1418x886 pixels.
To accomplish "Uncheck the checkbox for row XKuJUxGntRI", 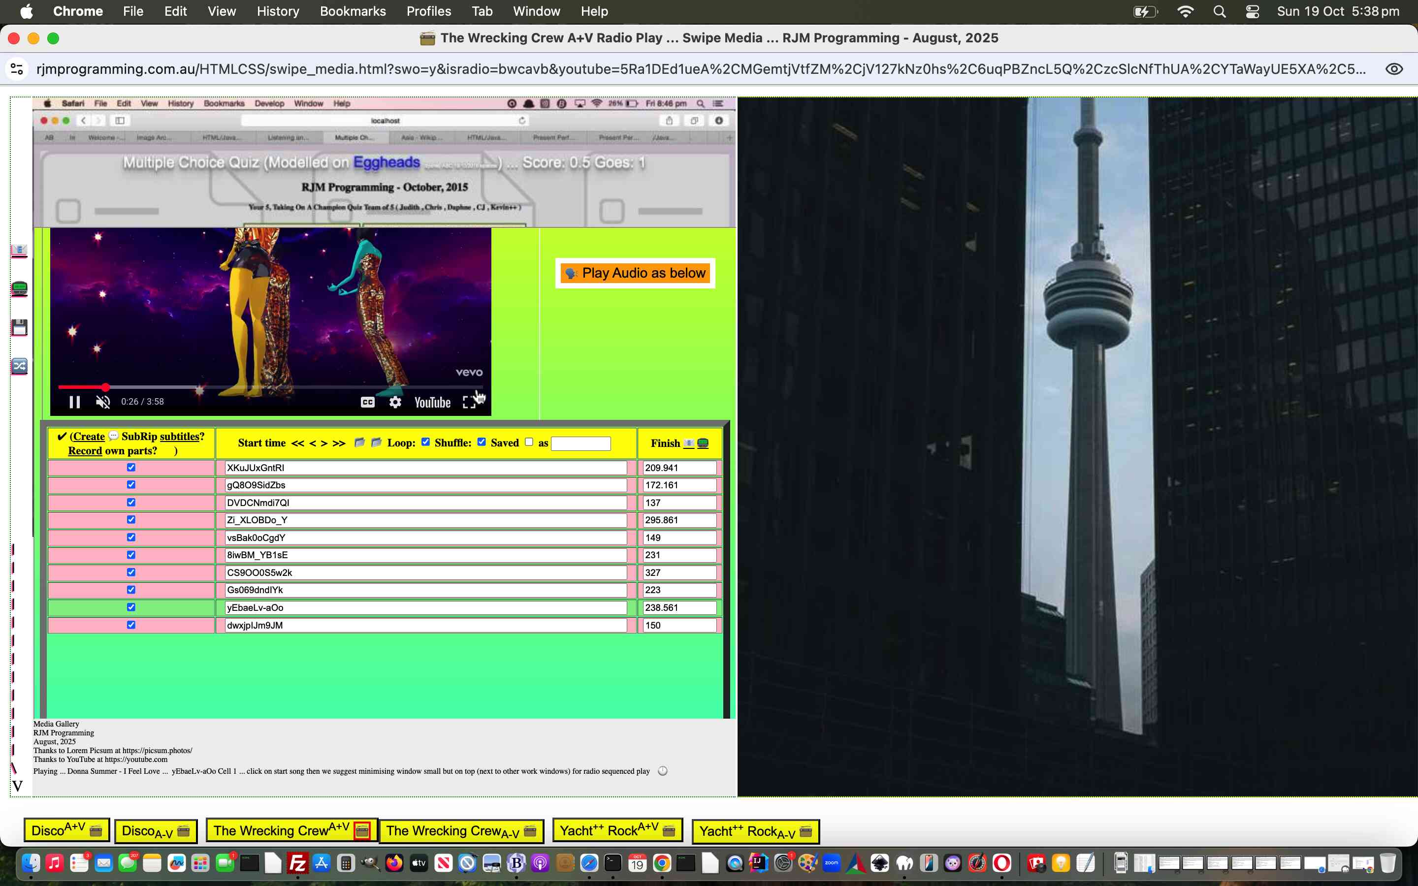I will pos(131,467).
